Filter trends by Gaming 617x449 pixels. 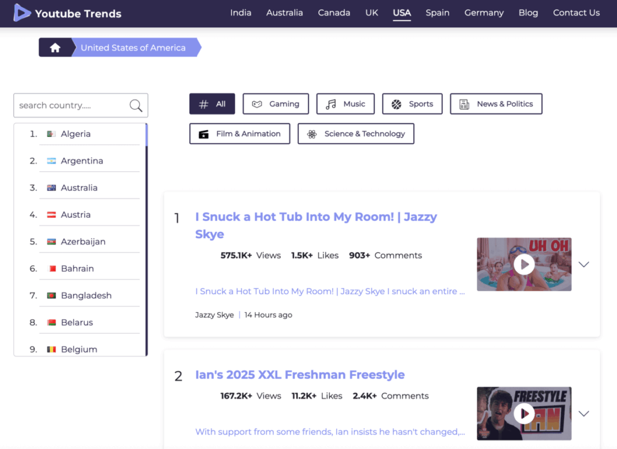276,104
